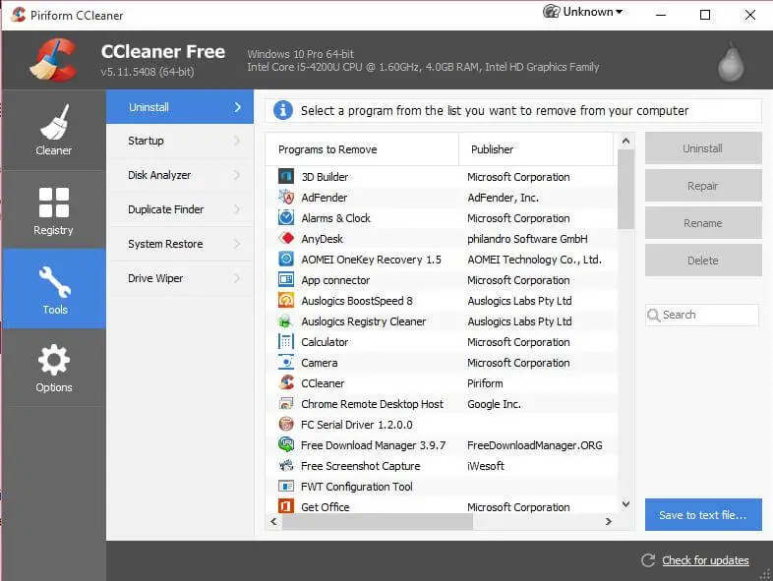Image resolution: width=773 pixels, height=581 pixels.
Task: Click the chevron on the Uninstall tab
Action: click(x=238, y=107)
